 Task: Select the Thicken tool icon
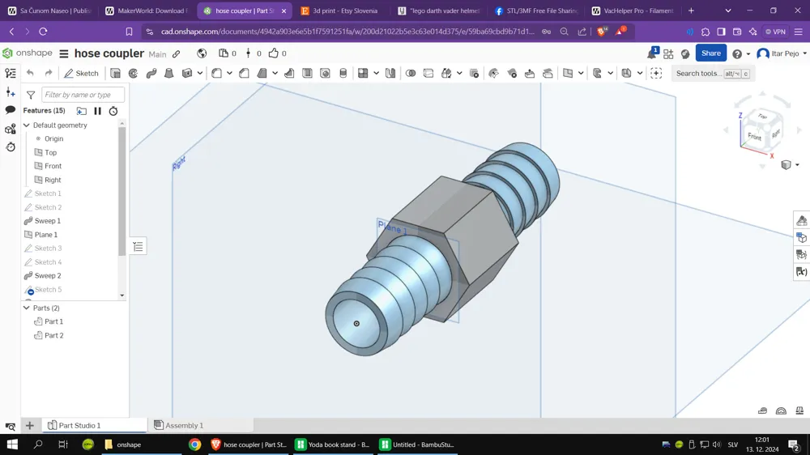coord(187,74)
